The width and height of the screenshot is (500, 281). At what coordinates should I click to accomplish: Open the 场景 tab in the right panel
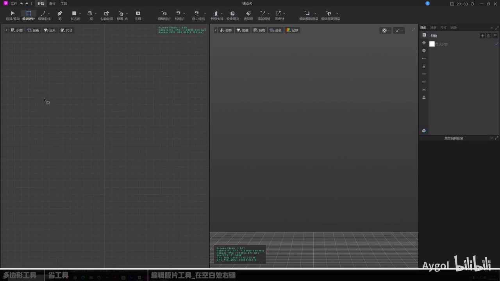pyautogui.click(x=433, y=28)
